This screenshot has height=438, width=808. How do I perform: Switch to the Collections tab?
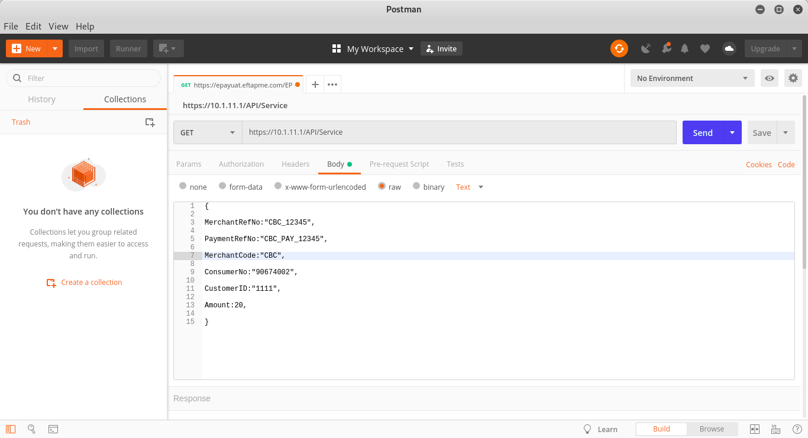click(x=125, y=99)
